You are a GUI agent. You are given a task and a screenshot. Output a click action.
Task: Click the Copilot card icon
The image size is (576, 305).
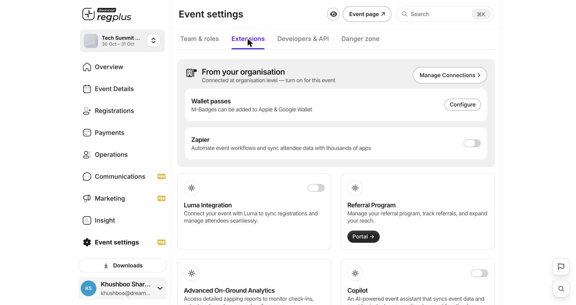(x=355, y=273)
